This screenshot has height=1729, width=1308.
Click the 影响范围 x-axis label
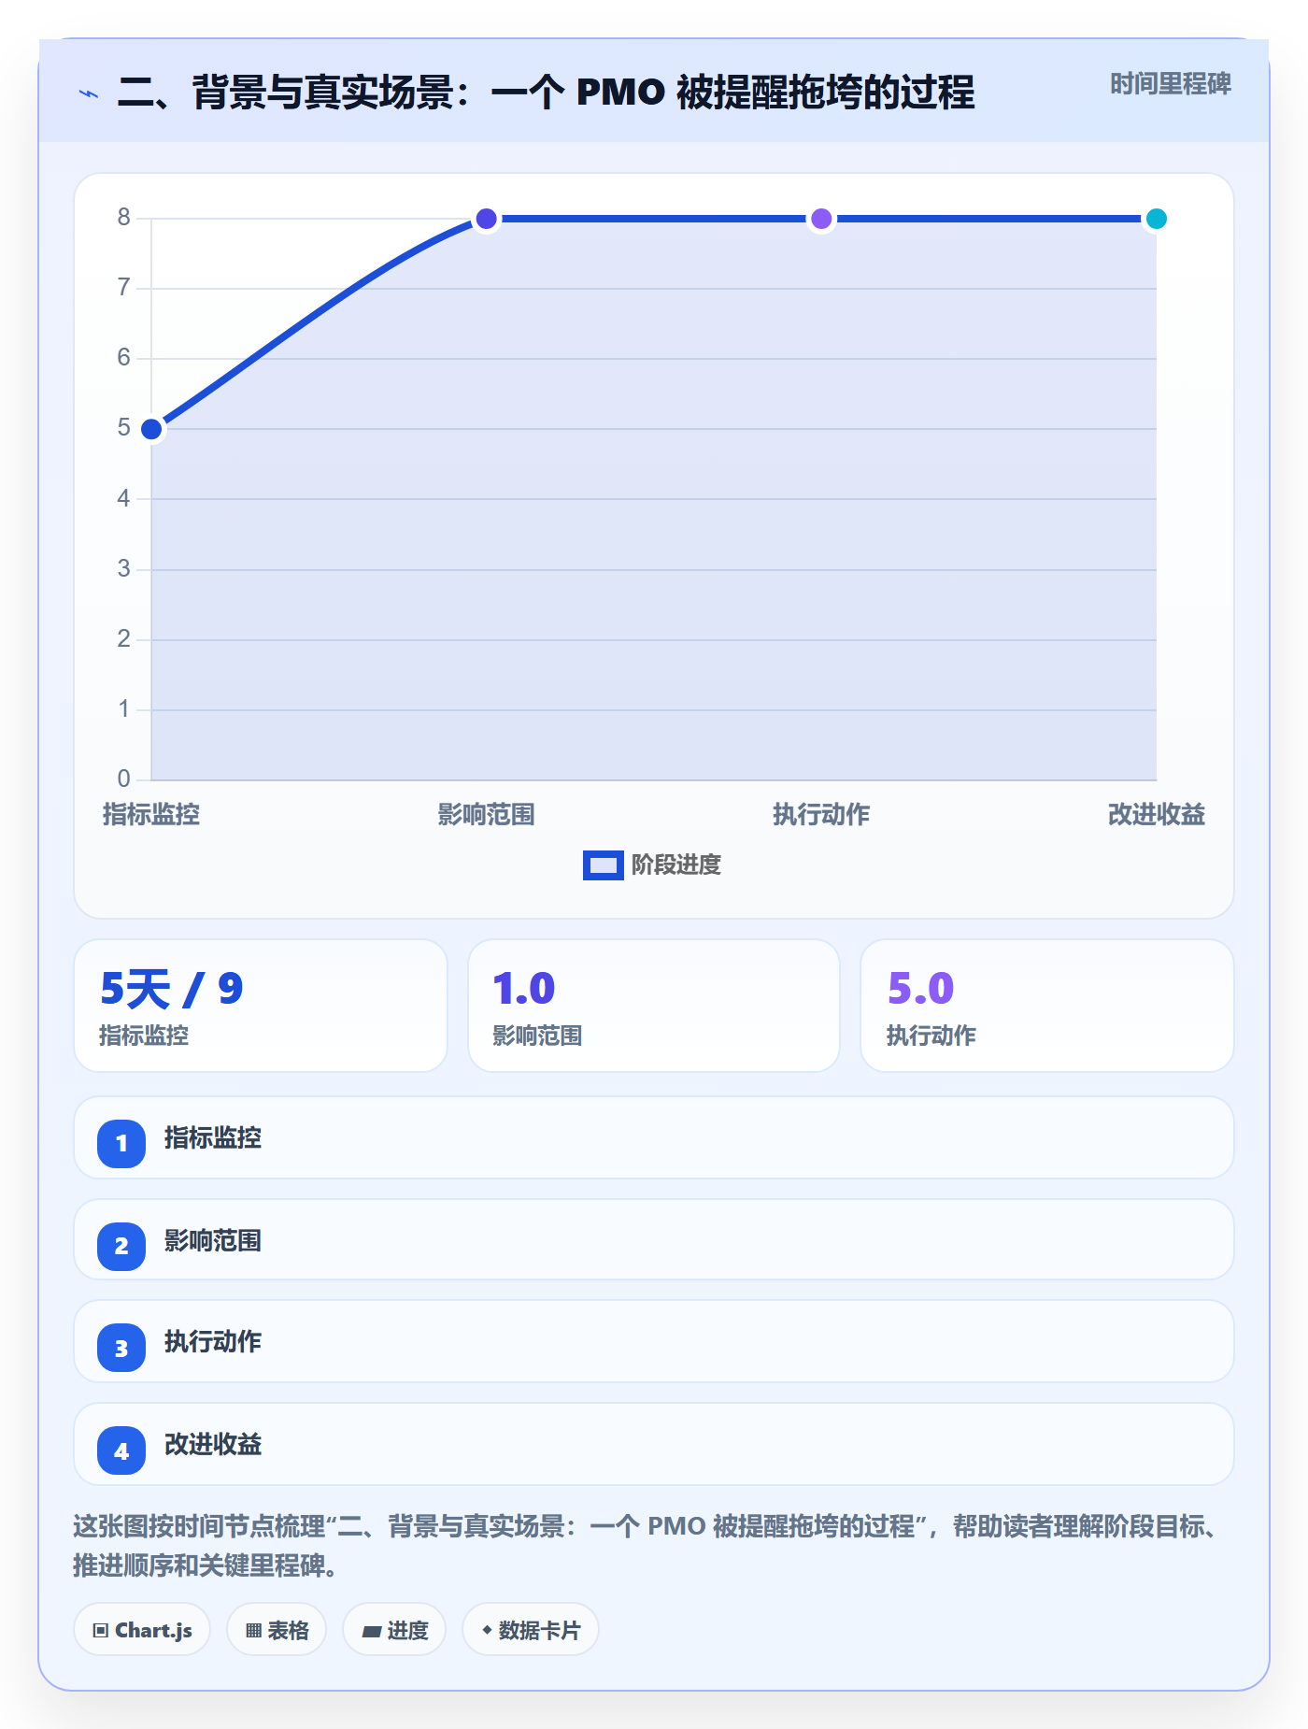[486, 815]
